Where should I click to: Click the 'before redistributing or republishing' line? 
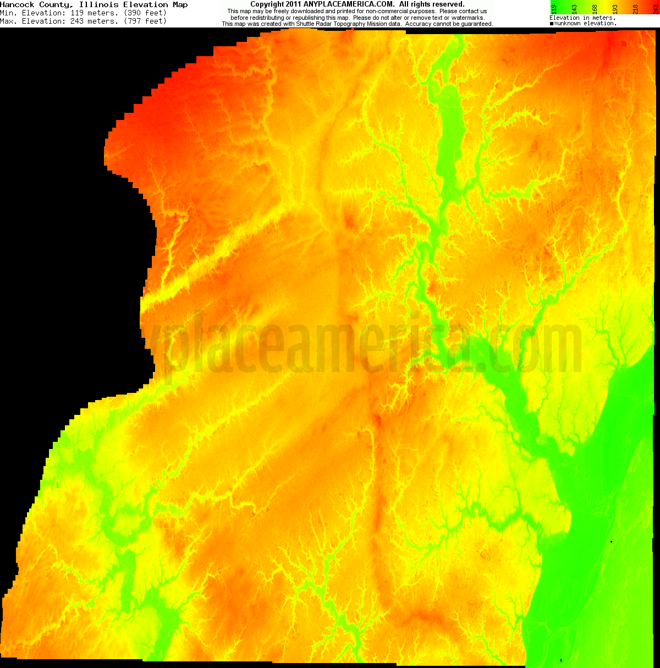pyautogui.click(x=358, y=18)
